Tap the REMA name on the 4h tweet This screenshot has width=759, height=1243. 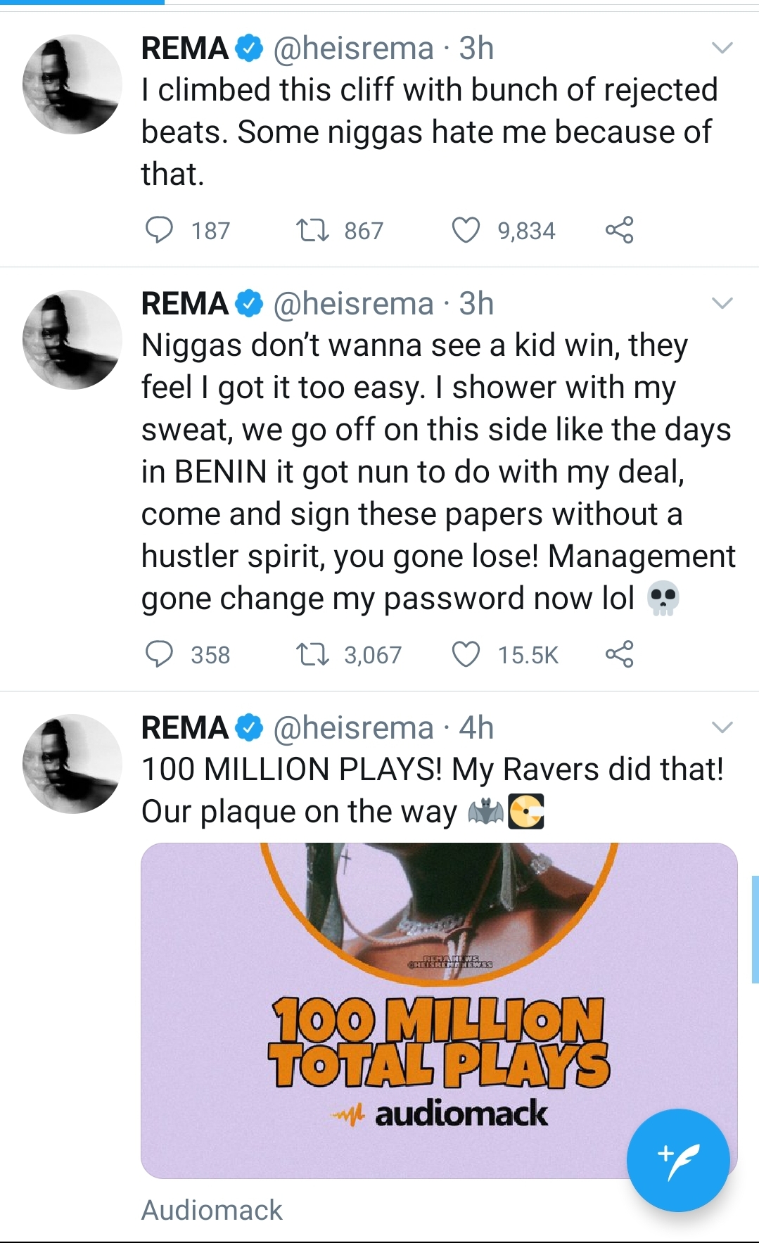[x=184, y=727]
